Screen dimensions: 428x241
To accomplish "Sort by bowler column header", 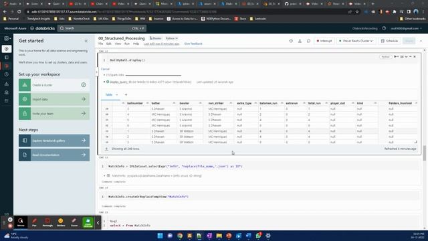I will click(x=185, y=103).
